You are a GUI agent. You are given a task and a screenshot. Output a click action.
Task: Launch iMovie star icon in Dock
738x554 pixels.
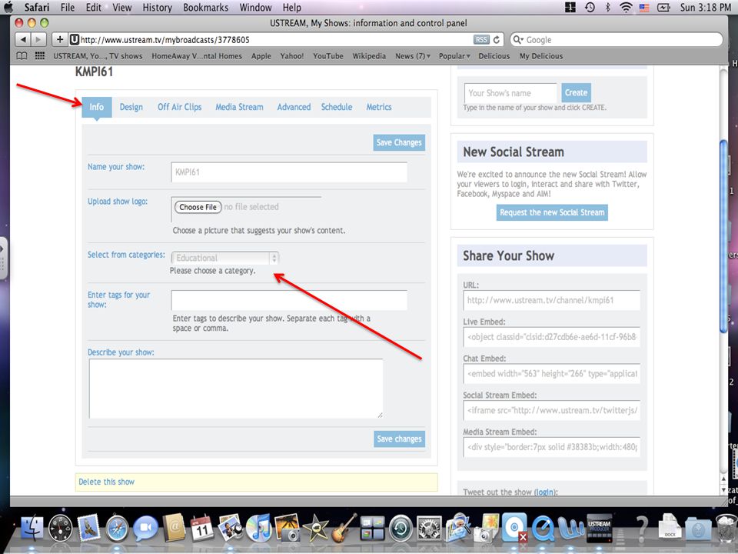316,528
